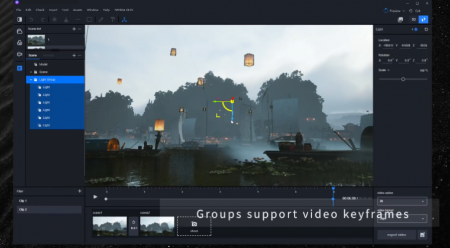
Task: Click the redo arrow in toolbar
Action: pos(43,19)
